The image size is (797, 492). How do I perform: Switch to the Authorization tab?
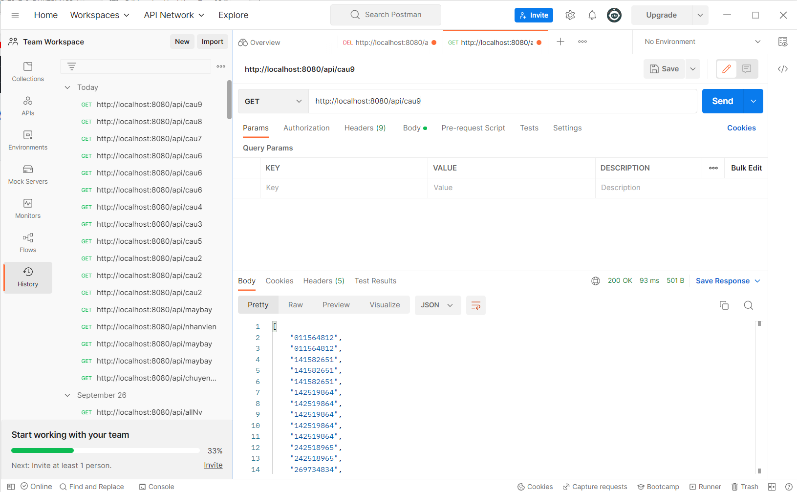click(306, 128)
